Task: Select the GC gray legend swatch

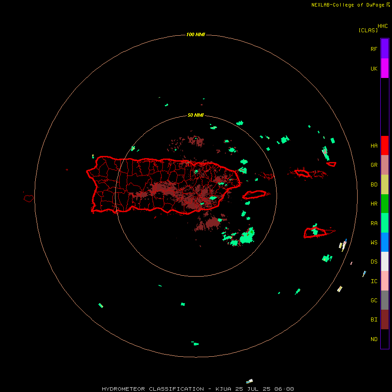Action: [x=385, y=300]
